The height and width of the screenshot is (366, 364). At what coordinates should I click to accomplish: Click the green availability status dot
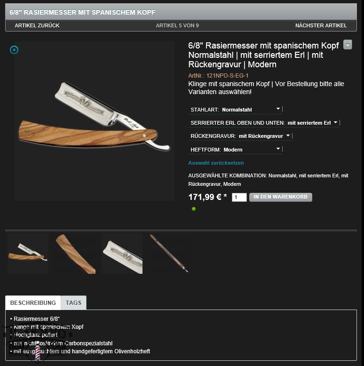point(194,209)
